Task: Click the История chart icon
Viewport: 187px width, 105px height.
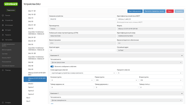Action: [x=3, y=30]
